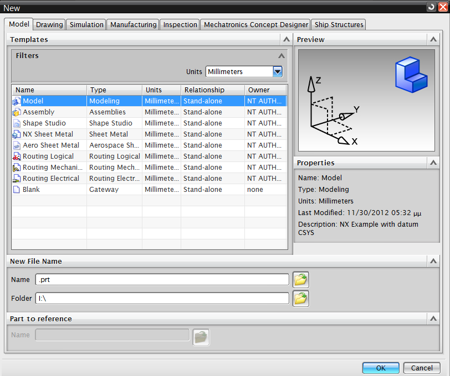Click the datum CSYS preview image
The height and width of the screenshot is (376, 450).
[366, 100]
